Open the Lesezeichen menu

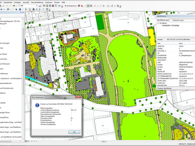click(x=8, y=2)
